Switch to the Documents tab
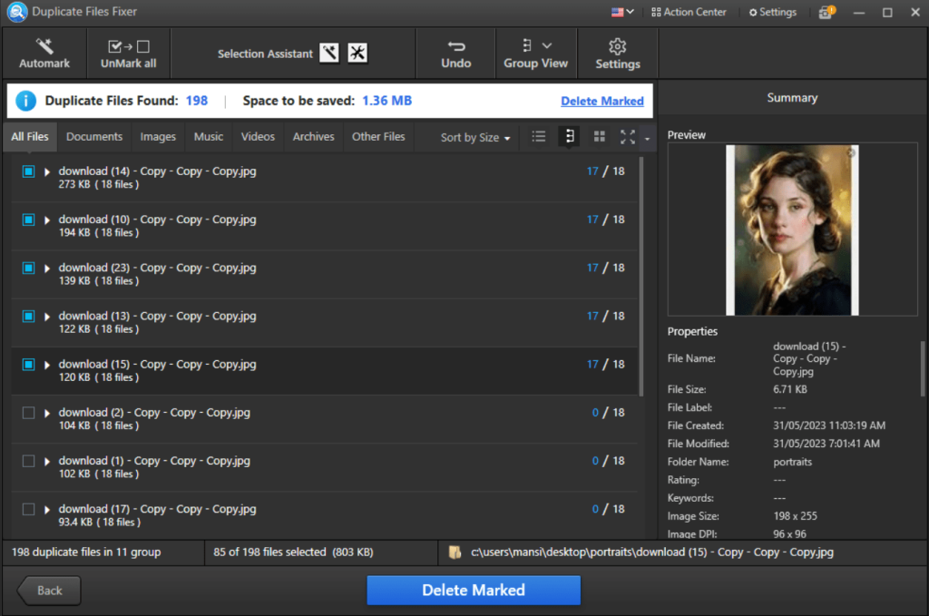The image size is (929, 616). click(94, 137)
